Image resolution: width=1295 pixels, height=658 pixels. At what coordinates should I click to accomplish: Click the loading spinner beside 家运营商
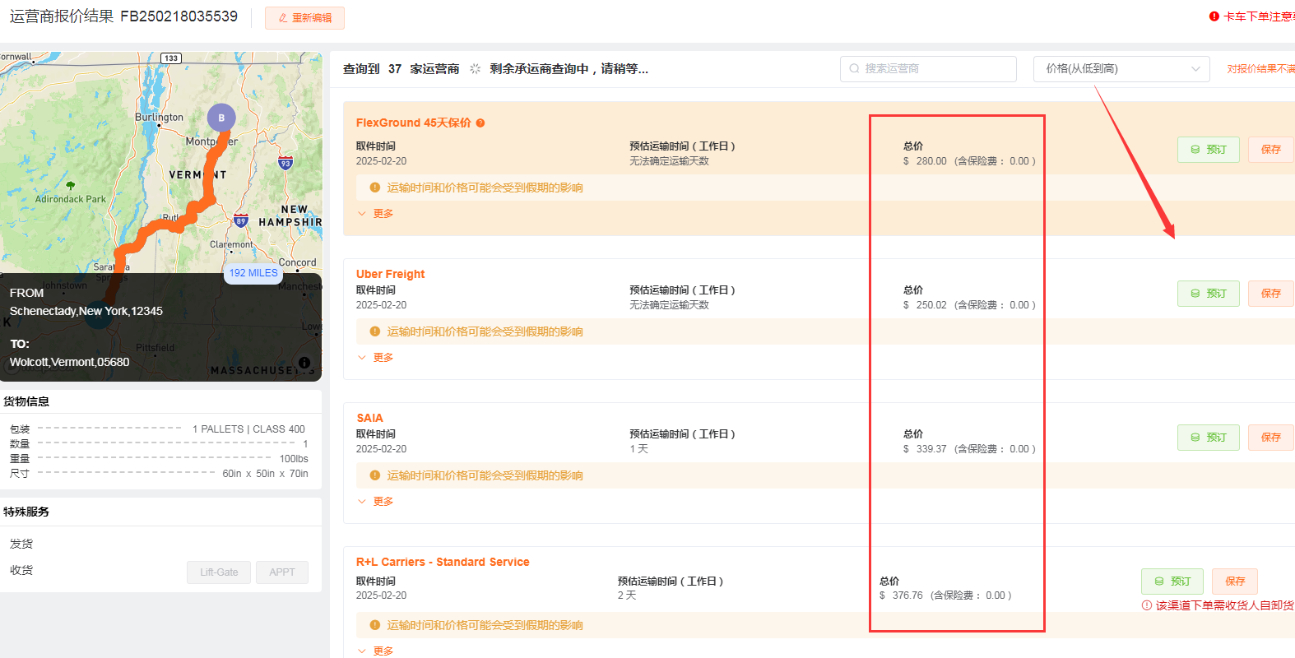click(475, 69)
